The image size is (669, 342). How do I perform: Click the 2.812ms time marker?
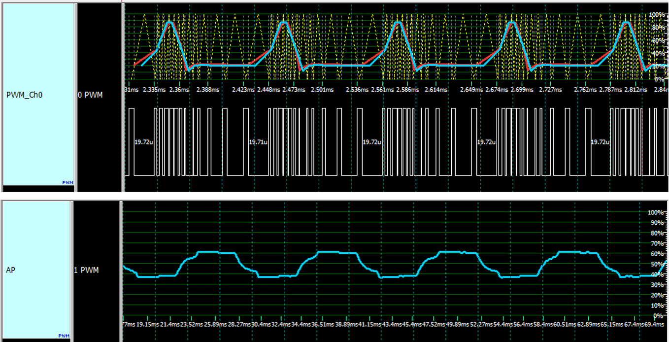pyautogui.click(x=636, y=90)
